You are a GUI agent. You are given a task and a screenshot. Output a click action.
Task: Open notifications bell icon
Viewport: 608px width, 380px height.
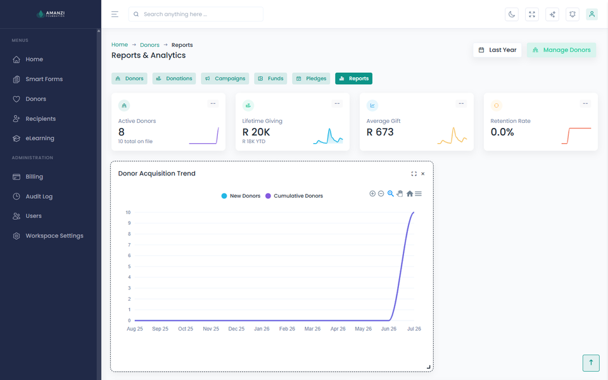pyautogui.click(x=573, y=15)
